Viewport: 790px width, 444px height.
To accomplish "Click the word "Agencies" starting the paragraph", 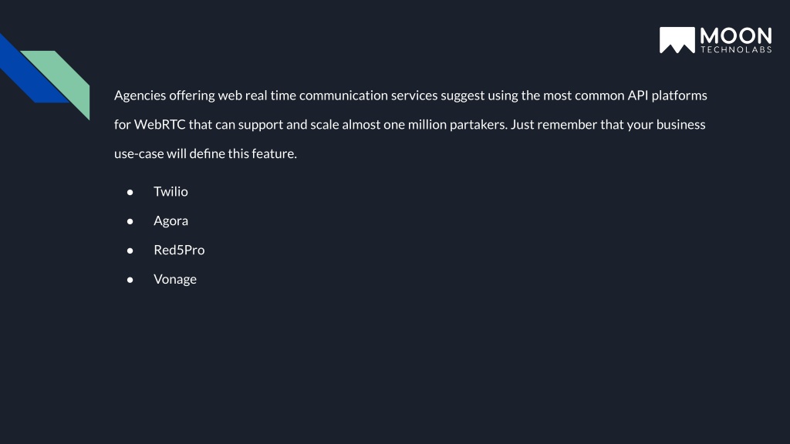I will pyautogui.click(x=140, y=96).
